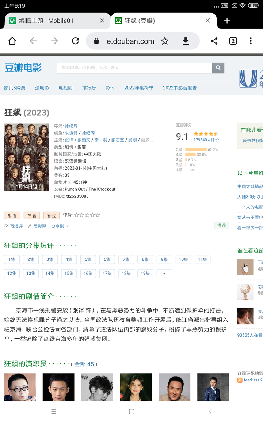
Task: Mark as 想看
Action: [x=12, y=215]
